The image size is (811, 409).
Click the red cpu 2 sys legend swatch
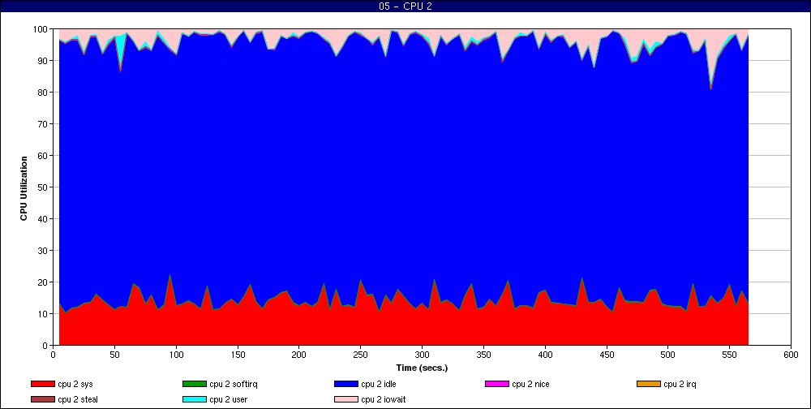point(43,384)
